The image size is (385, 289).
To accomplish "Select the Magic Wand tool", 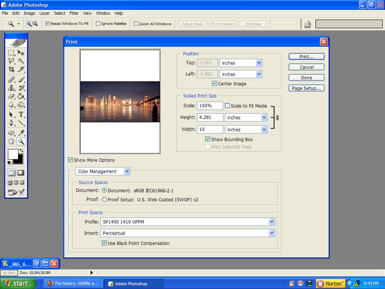I will pos(21,61).
